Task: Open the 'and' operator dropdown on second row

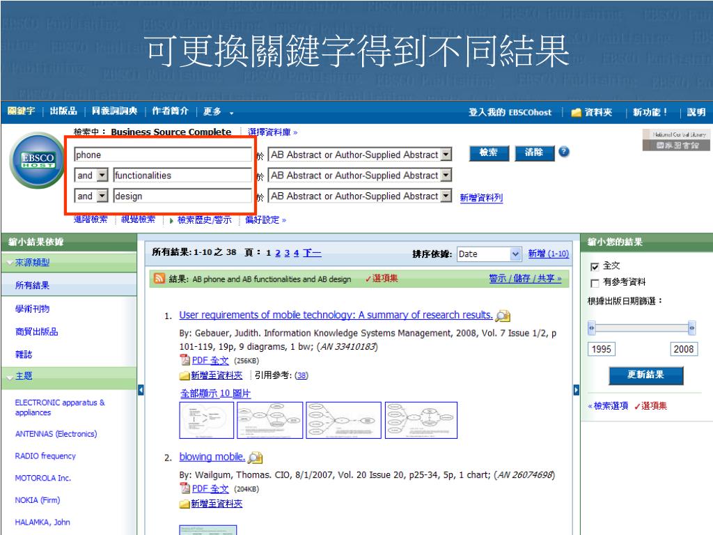Action: (x=102, y=176)
